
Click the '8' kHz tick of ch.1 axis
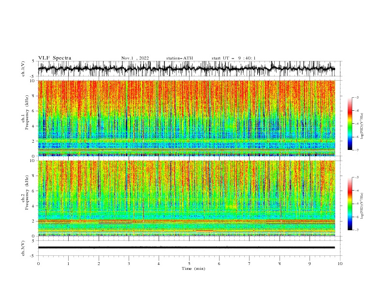34,96
